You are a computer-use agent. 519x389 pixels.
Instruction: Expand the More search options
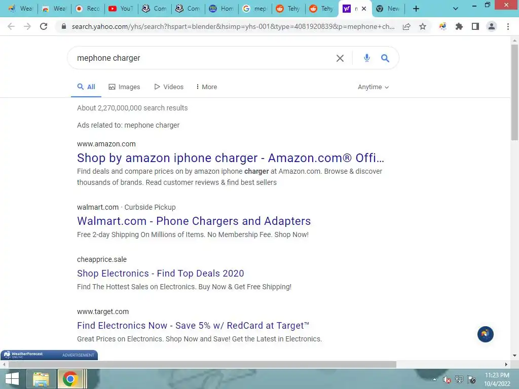pyautogui.click(x=207, y=87)
